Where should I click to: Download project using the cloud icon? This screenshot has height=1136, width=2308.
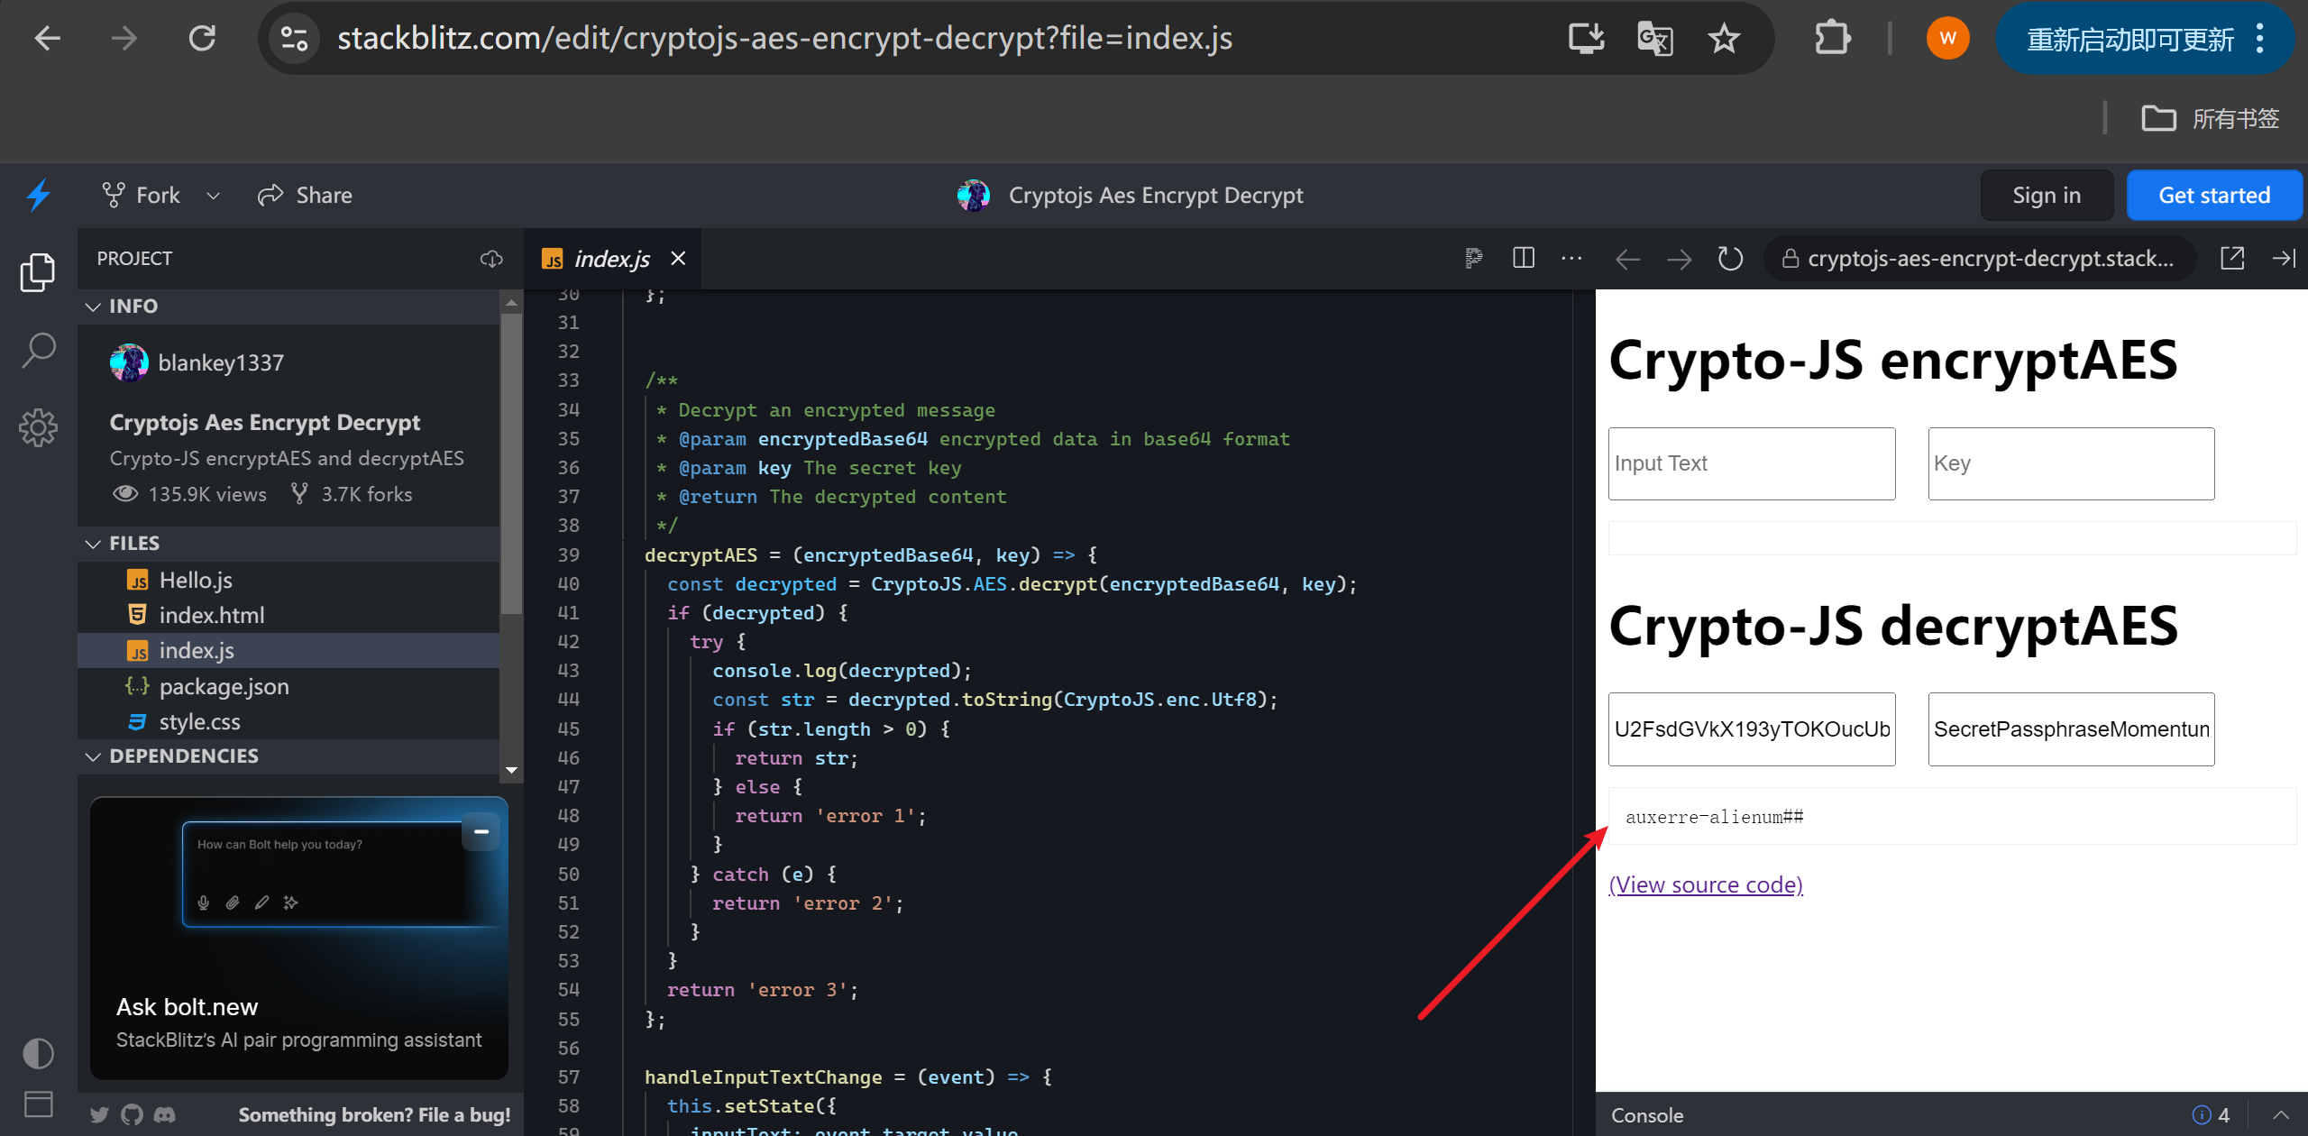491,259
